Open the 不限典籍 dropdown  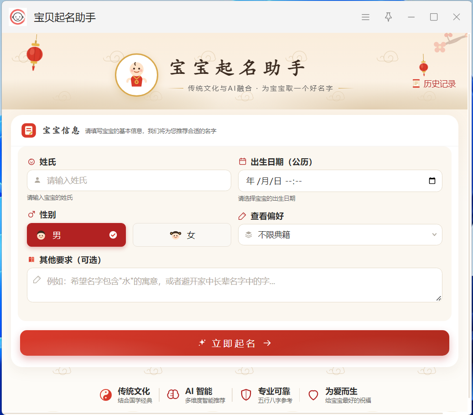pyautogui.click(x=340, y=235)
